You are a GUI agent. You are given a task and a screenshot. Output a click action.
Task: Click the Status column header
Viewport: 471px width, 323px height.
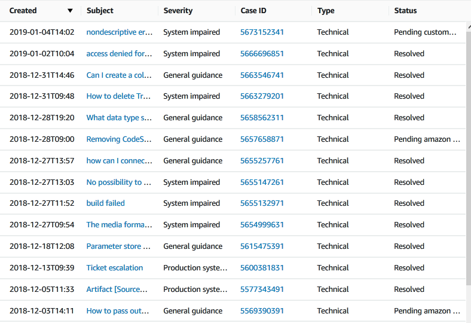click(x=405, y=11)
